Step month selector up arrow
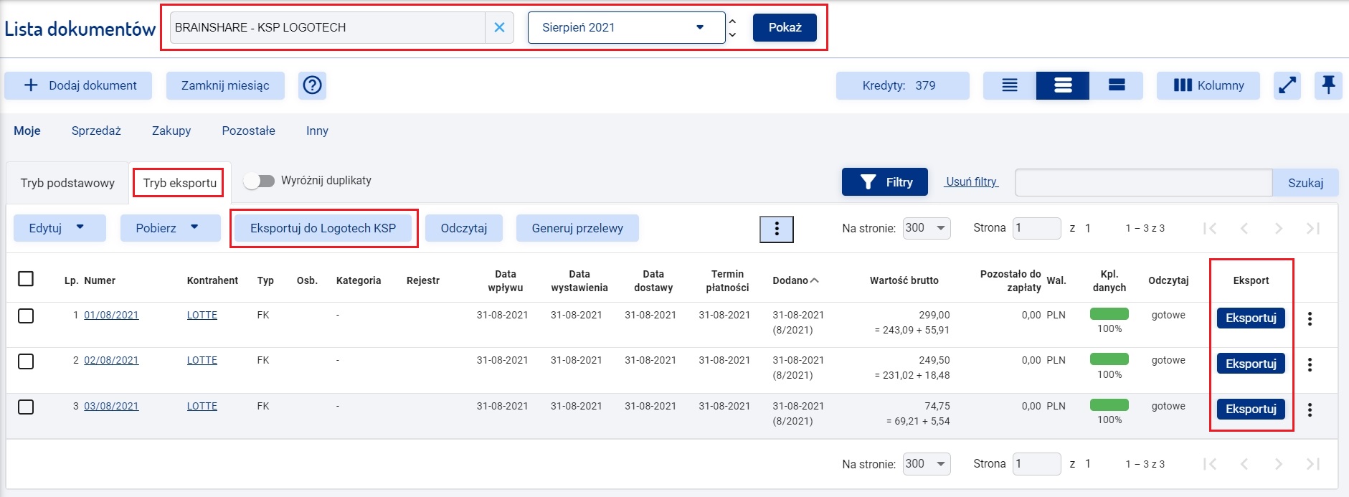Image resolution: width=1349 pixels, height=497 pixels. pos(732,22)
